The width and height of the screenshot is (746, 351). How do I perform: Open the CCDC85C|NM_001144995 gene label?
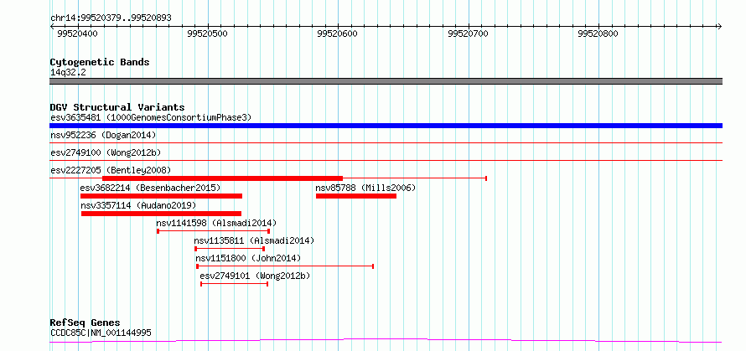pyautogui.click(x=101, y=333)
